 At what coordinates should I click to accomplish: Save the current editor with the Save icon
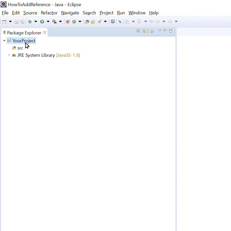tap(16, 22)
